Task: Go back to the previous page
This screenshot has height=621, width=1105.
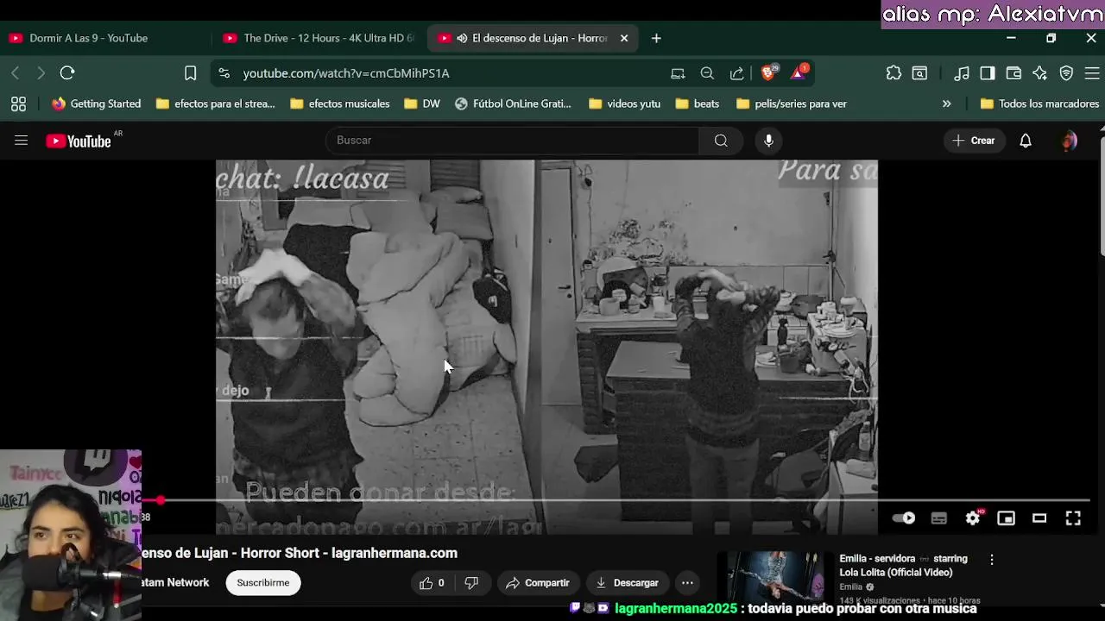Action: click(16, 73)
